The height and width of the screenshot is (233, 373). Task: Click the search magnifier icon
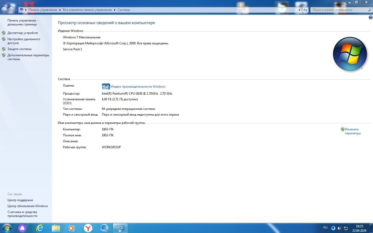[x=370, y=10]
